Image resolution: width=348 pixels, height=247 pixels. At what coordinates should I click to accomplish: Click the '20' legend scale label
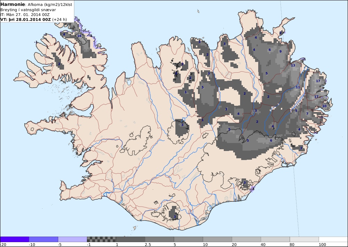[234, 245]
